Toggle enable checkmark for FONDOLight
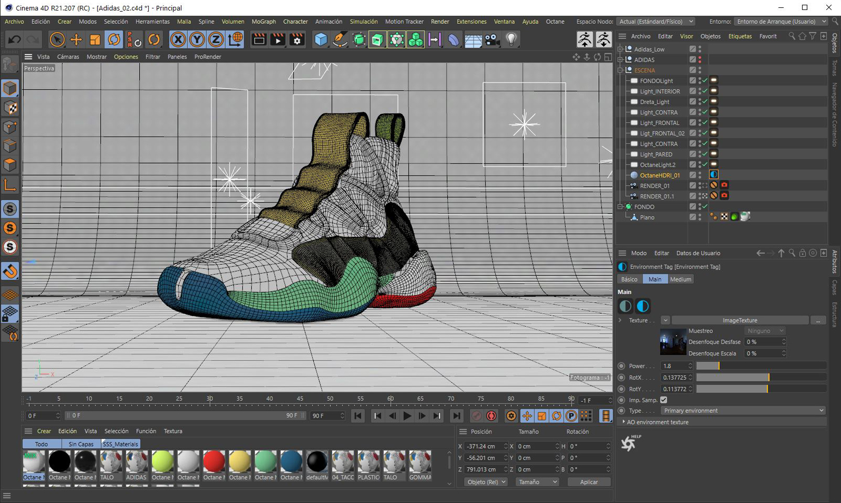The height and width of the screenshot is (503, 841). (x=705, y=81)
